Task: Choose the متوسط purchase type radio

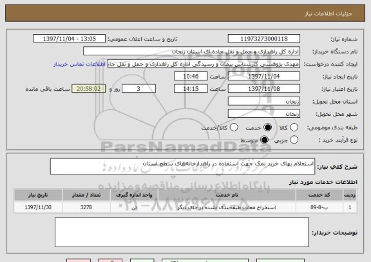Action: pos(264,140)
